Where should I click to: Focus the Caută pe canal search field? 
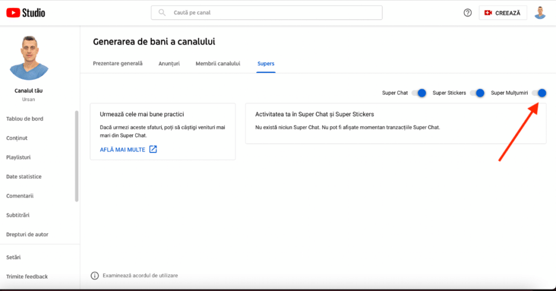tap(267, 12)
